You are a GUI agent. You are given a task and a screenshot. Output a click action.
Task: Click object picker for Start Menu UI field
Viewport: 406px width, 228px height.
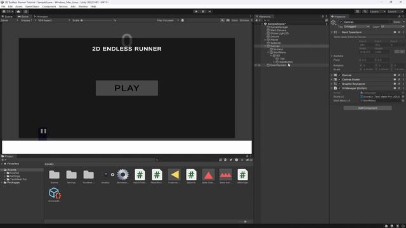(403, 101)
